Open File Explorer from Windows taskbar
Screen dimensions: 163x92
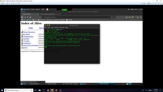(40, 90)
